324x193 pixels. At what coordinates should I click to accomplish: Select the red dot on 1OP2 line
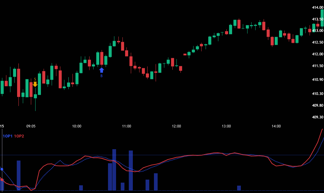coord(2,180)
